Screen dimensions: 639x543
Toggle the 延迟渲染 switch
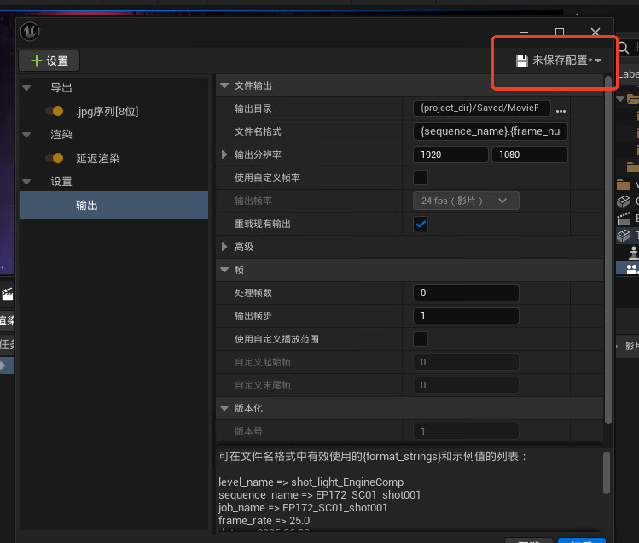55,158
